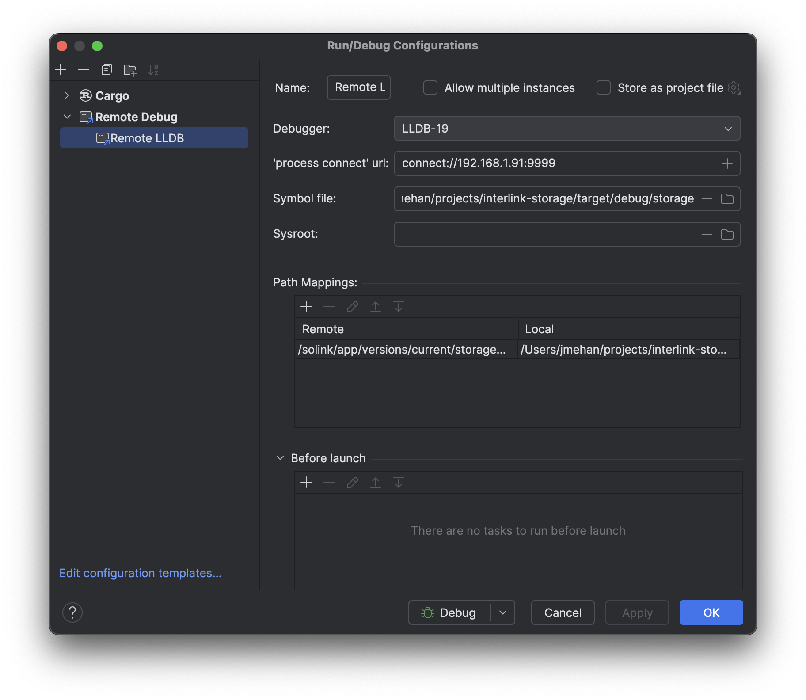
Task: Collapse the Before launch section
Action: (x=280, y=458)
